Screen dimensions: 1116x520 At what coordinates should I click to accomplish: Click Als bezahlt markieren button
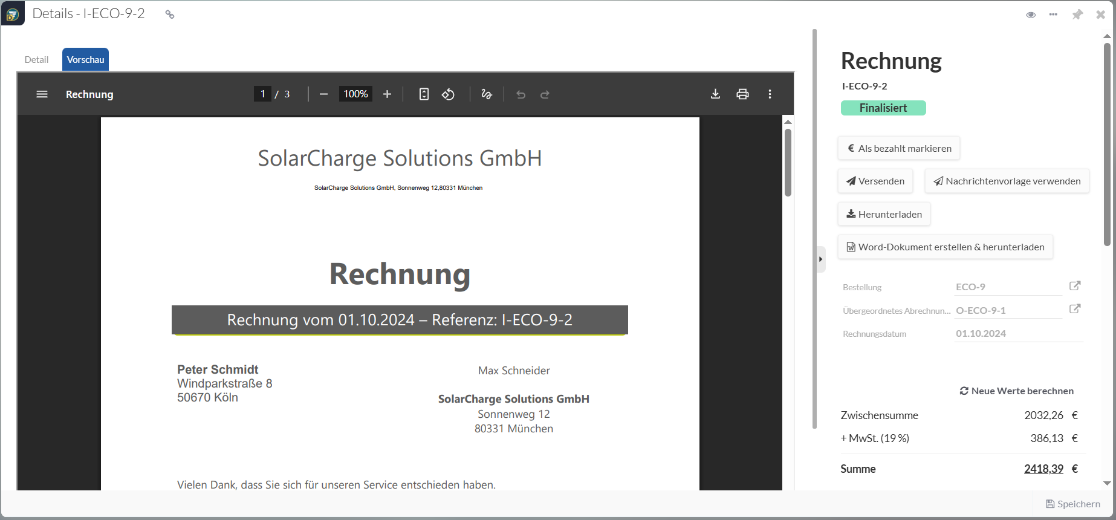tap(899, 148)
